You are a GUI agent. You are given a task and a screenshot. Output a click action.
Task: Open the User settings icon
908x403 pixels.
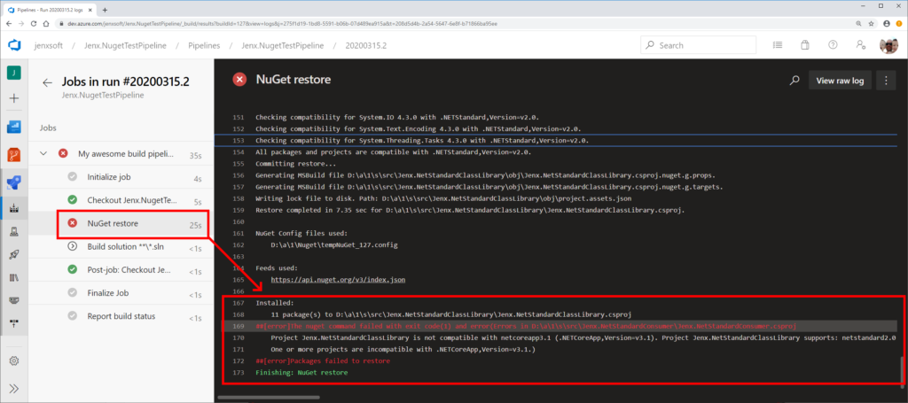coord(860,45)
